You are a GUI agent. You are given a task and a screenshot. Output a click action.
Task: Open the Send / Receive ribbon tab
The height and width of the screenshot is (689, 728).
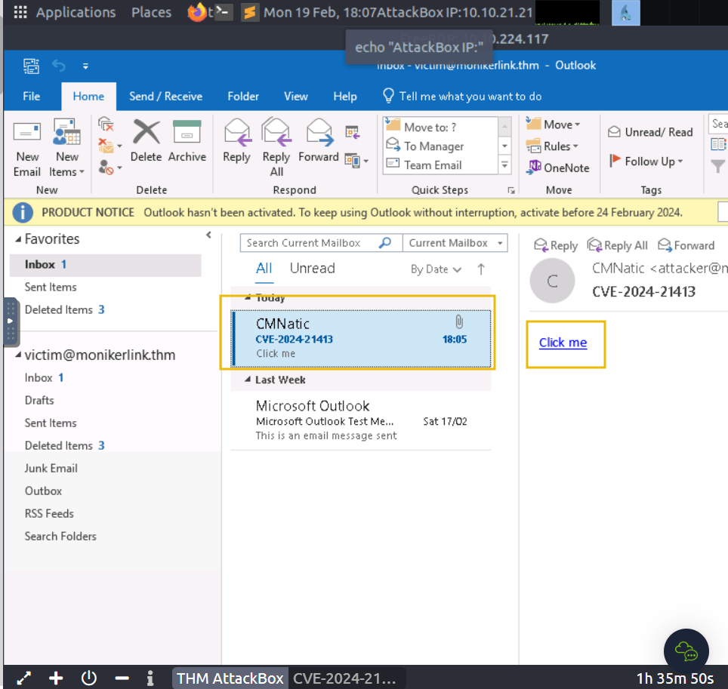click(165, 97)
